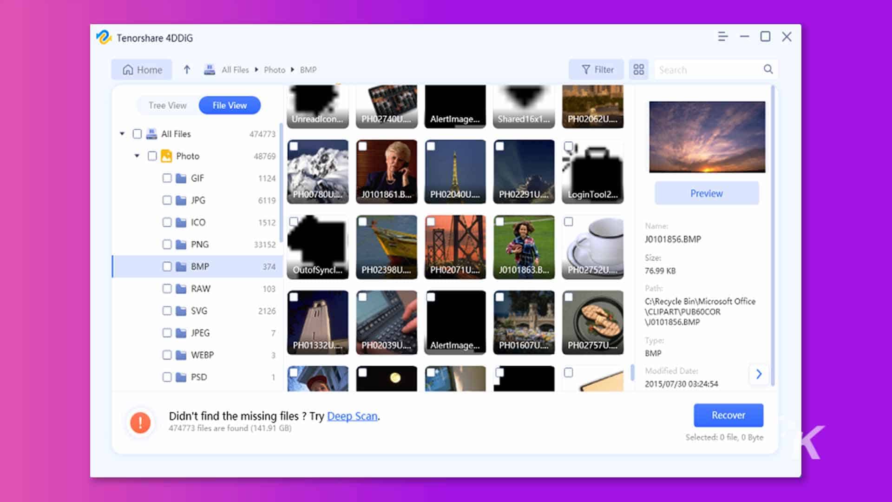Click the grid view layout icon
Viewport: 892px width, 502px height.
point(639,70)
